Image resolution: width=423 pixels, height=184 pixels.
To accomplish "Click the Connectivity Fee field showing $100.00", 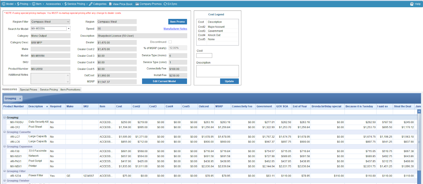I will tap(178, 69).
